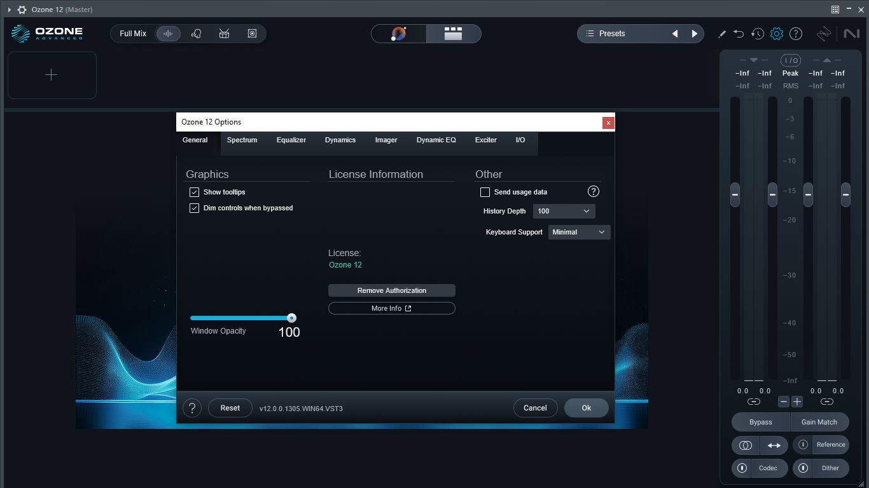Select the drums icon in the mix selector

tap(224, 34)
